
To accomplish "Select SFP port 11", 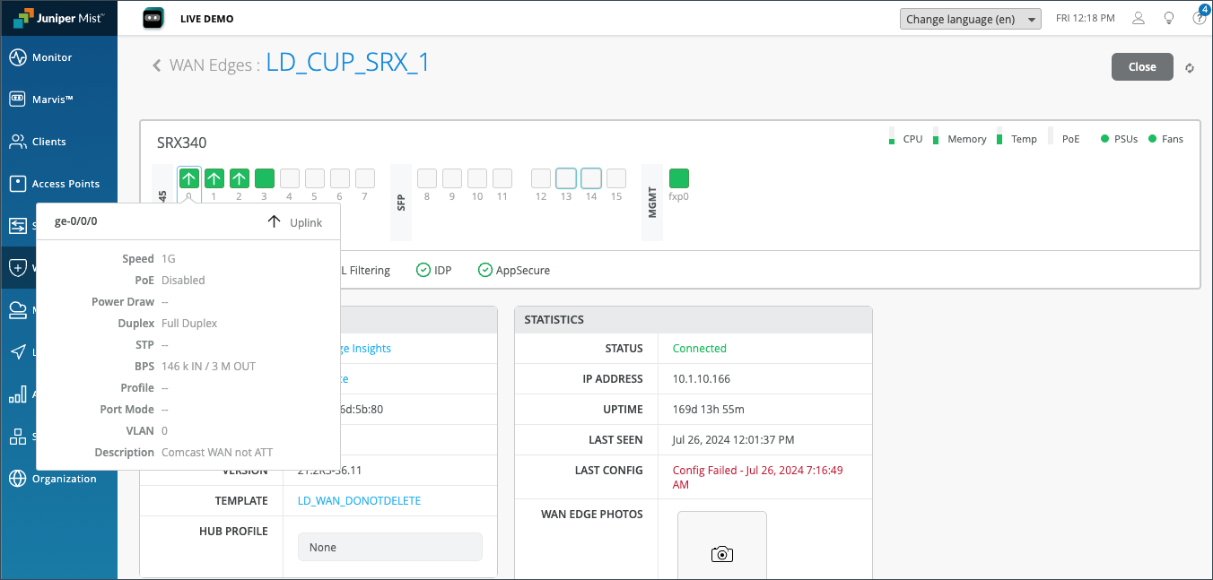I will 502,178.
